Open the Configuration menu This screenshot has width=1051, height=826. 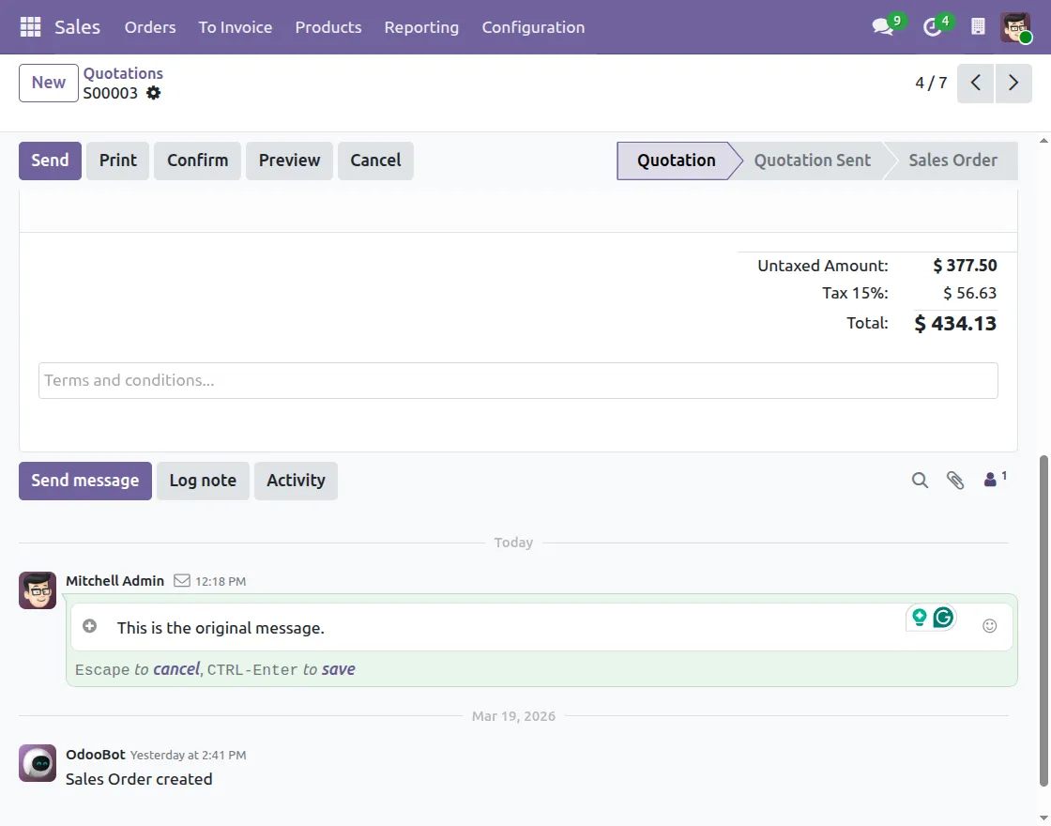(533, 27)
